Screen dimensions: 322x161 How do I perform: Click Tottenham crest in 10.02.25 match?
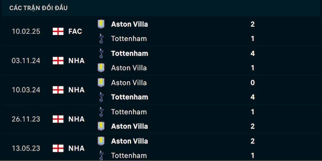[x=101, y=39]
